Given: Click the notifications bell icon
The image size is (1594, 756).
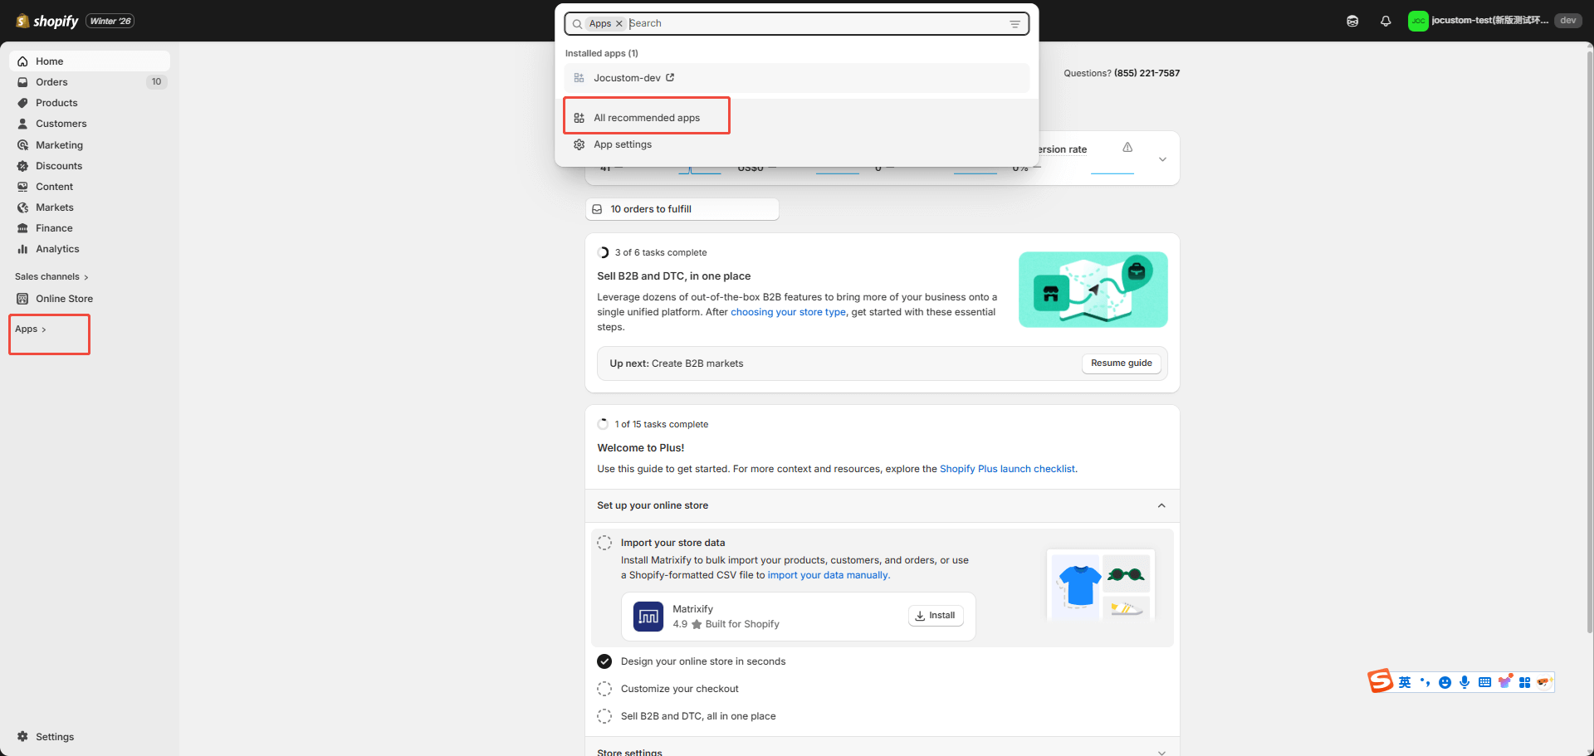Looking at the screenshot, I should pyautogui.click(x=1386, y=22).
